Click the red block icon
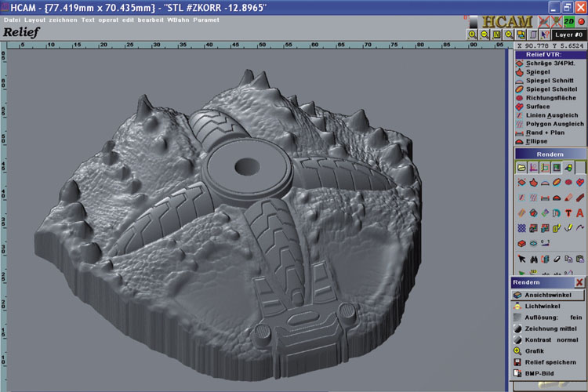Image resolution: width=588 pixels, height=392 pixels. [x=521, y=244]
